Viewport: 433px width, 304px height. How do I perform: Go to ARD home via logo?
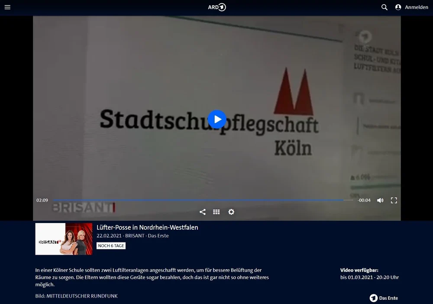tap(217, 7)
